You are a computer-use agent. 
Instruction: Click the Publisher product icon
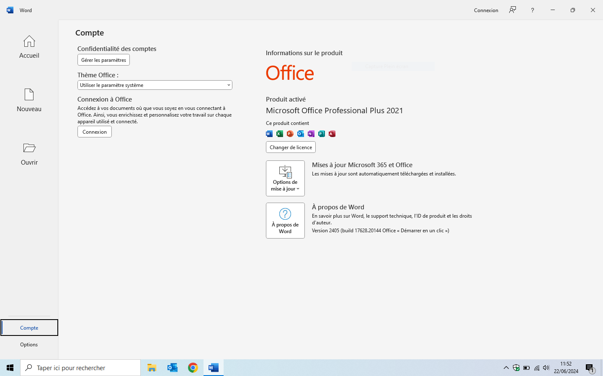[x=322, y=134]
